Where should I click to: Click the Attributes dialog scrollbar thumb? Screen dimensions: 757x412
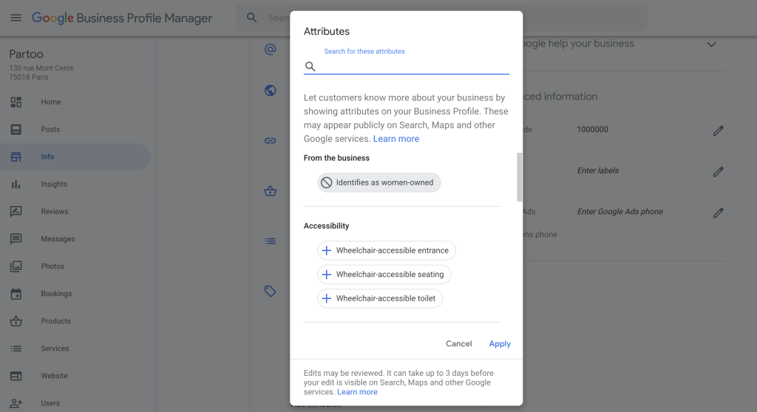click(520, 177)
